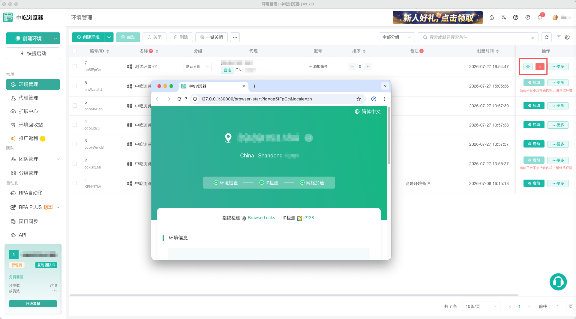
Task: Select checkbox for environment KEHYI7kV
Action: (75, 183)
